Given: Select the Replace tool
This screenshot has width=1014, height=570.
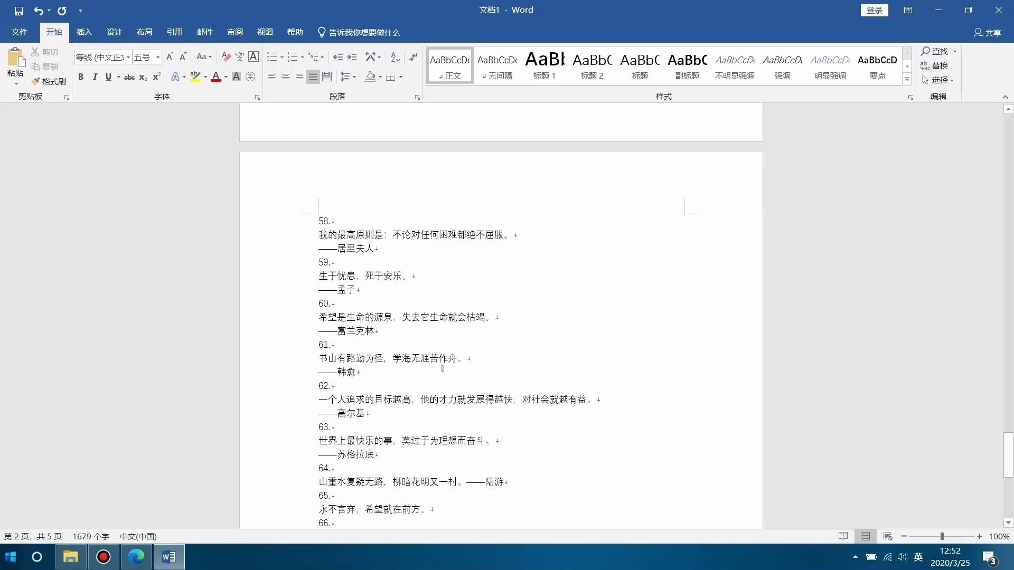Looking at the screenshot, I should (x=937, y=65).
